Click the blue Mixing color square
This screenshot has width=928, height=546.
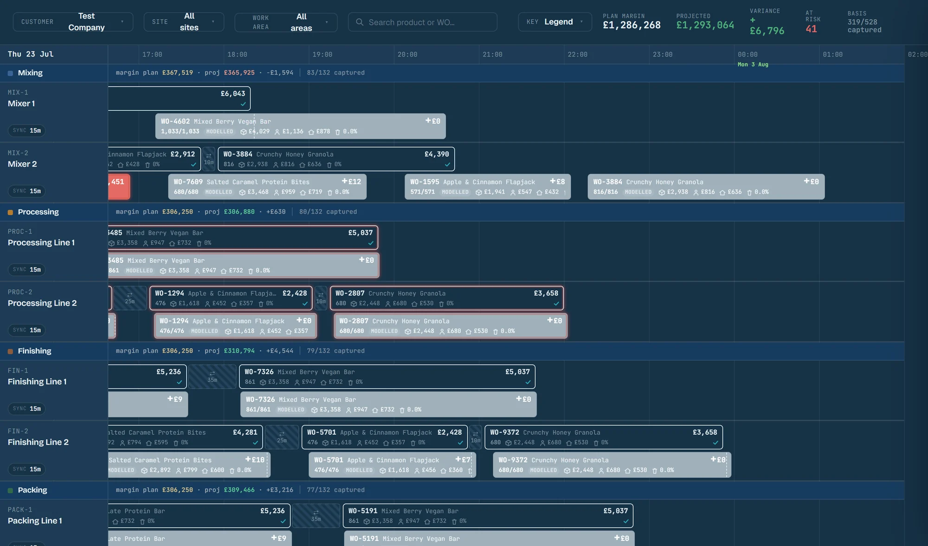[10, 73]
